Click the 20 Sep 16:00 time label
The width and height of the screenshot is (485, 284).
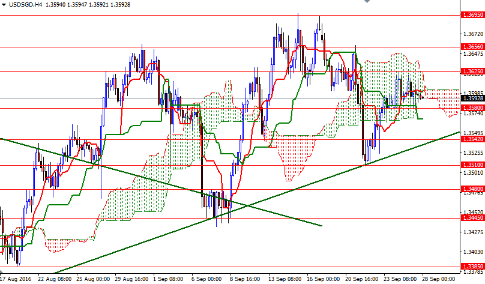[362, 279]
